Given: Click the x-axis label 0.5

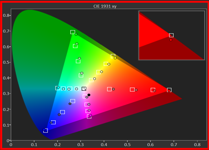Looking at the screenshot, I should 127,144.
